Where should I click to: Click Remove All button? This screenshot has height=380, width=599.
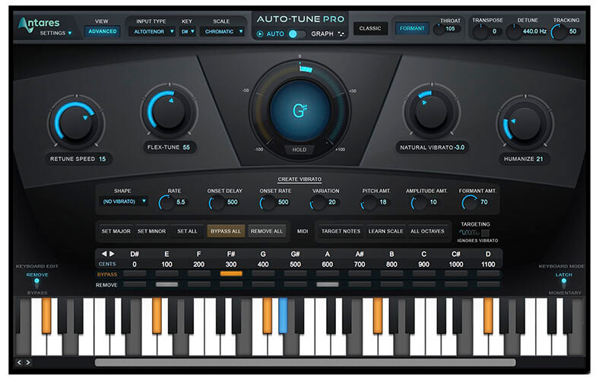pyautogui.click(x=267, y=231)
